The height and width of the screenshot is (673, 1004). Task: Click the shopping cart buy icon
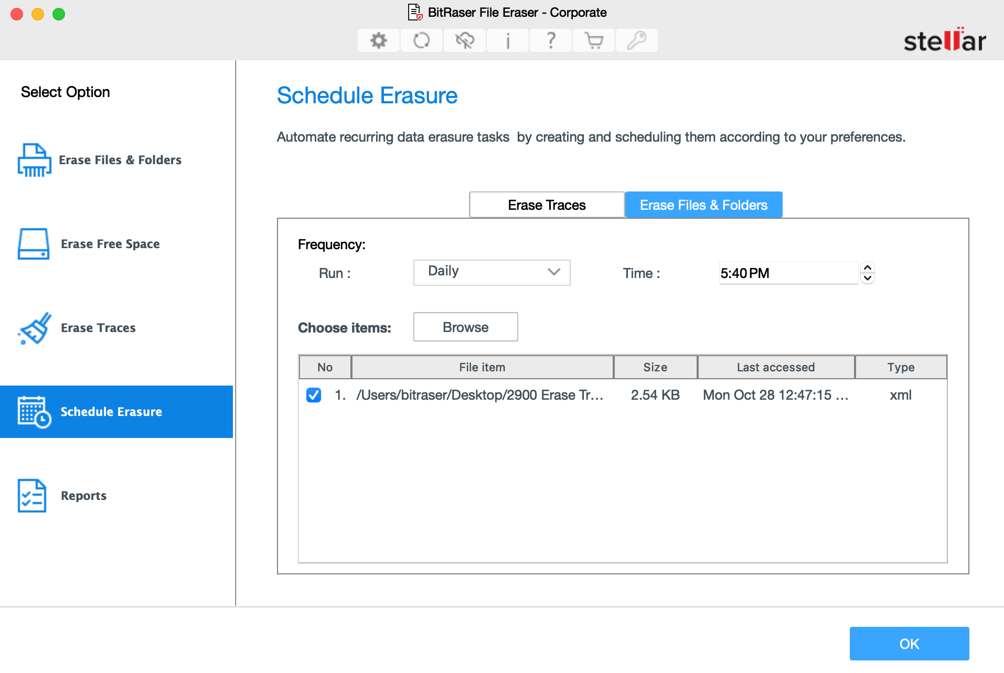[594, 40]
